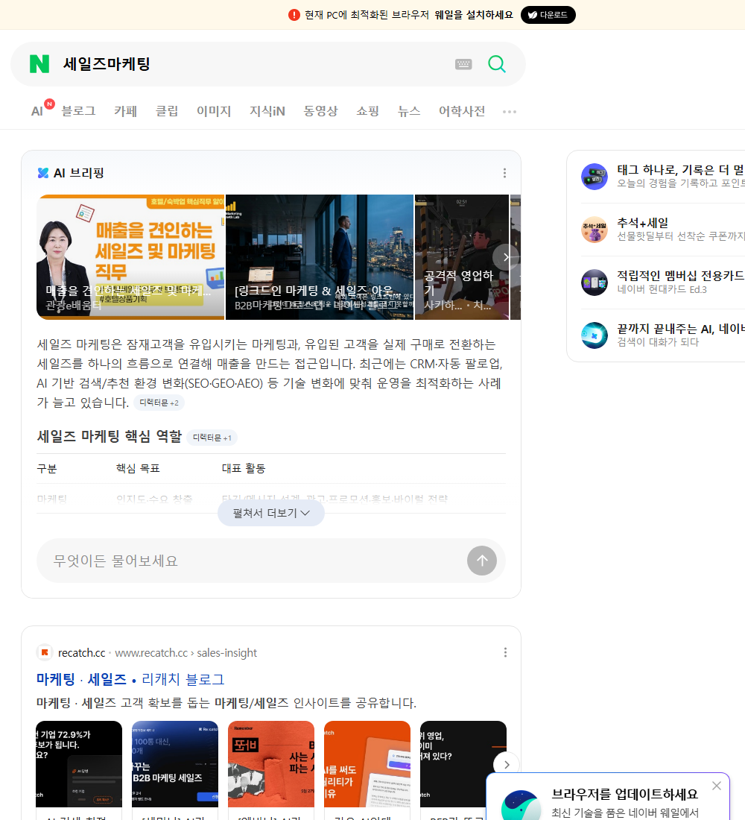Close the 브라우저를 업데이트하세요 popup

point(716,786)
